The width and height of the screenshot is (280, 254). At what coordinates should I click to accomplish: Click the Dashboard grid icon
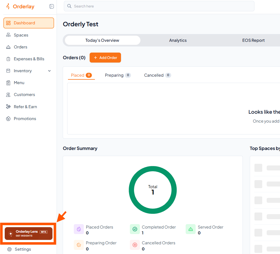8,23
